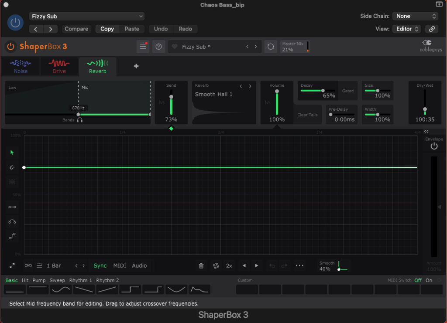This screenshot has height=323, width=447.
Task: Toggle the link chain icon near 1 Bar
Action: click(28, 265)
